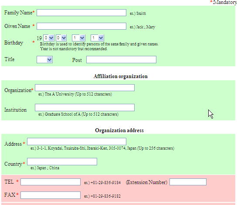Screen dimensions: 237x205
Task: Select the Organization input field
Action: (x=85, y=88)
